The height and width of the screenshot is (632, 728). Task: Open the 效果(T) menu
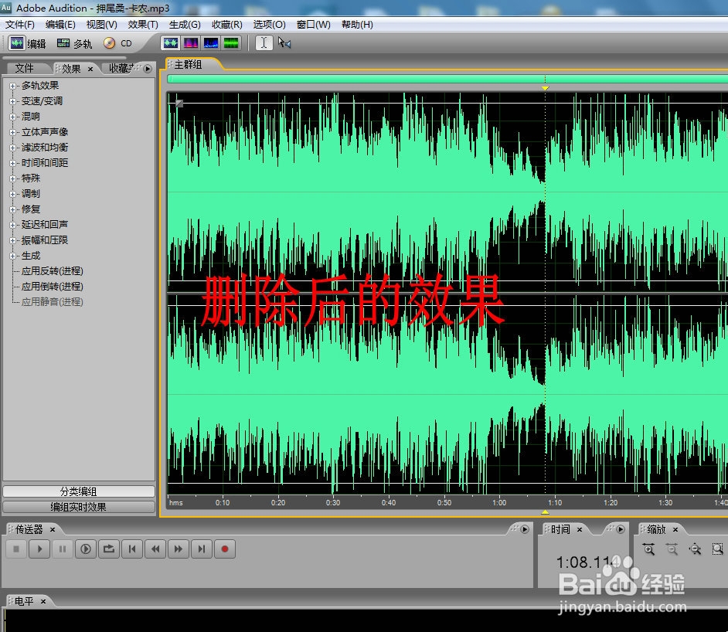pyautogui.click(x=143, y=25)
